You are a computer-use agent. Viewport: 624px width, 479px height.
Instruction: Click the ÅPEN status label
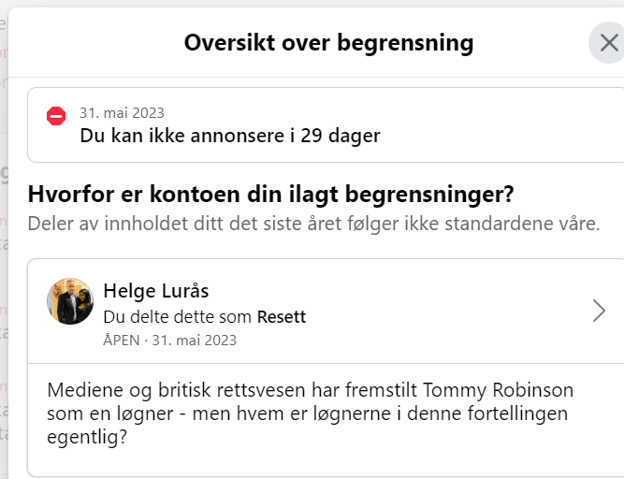[122, 341]
